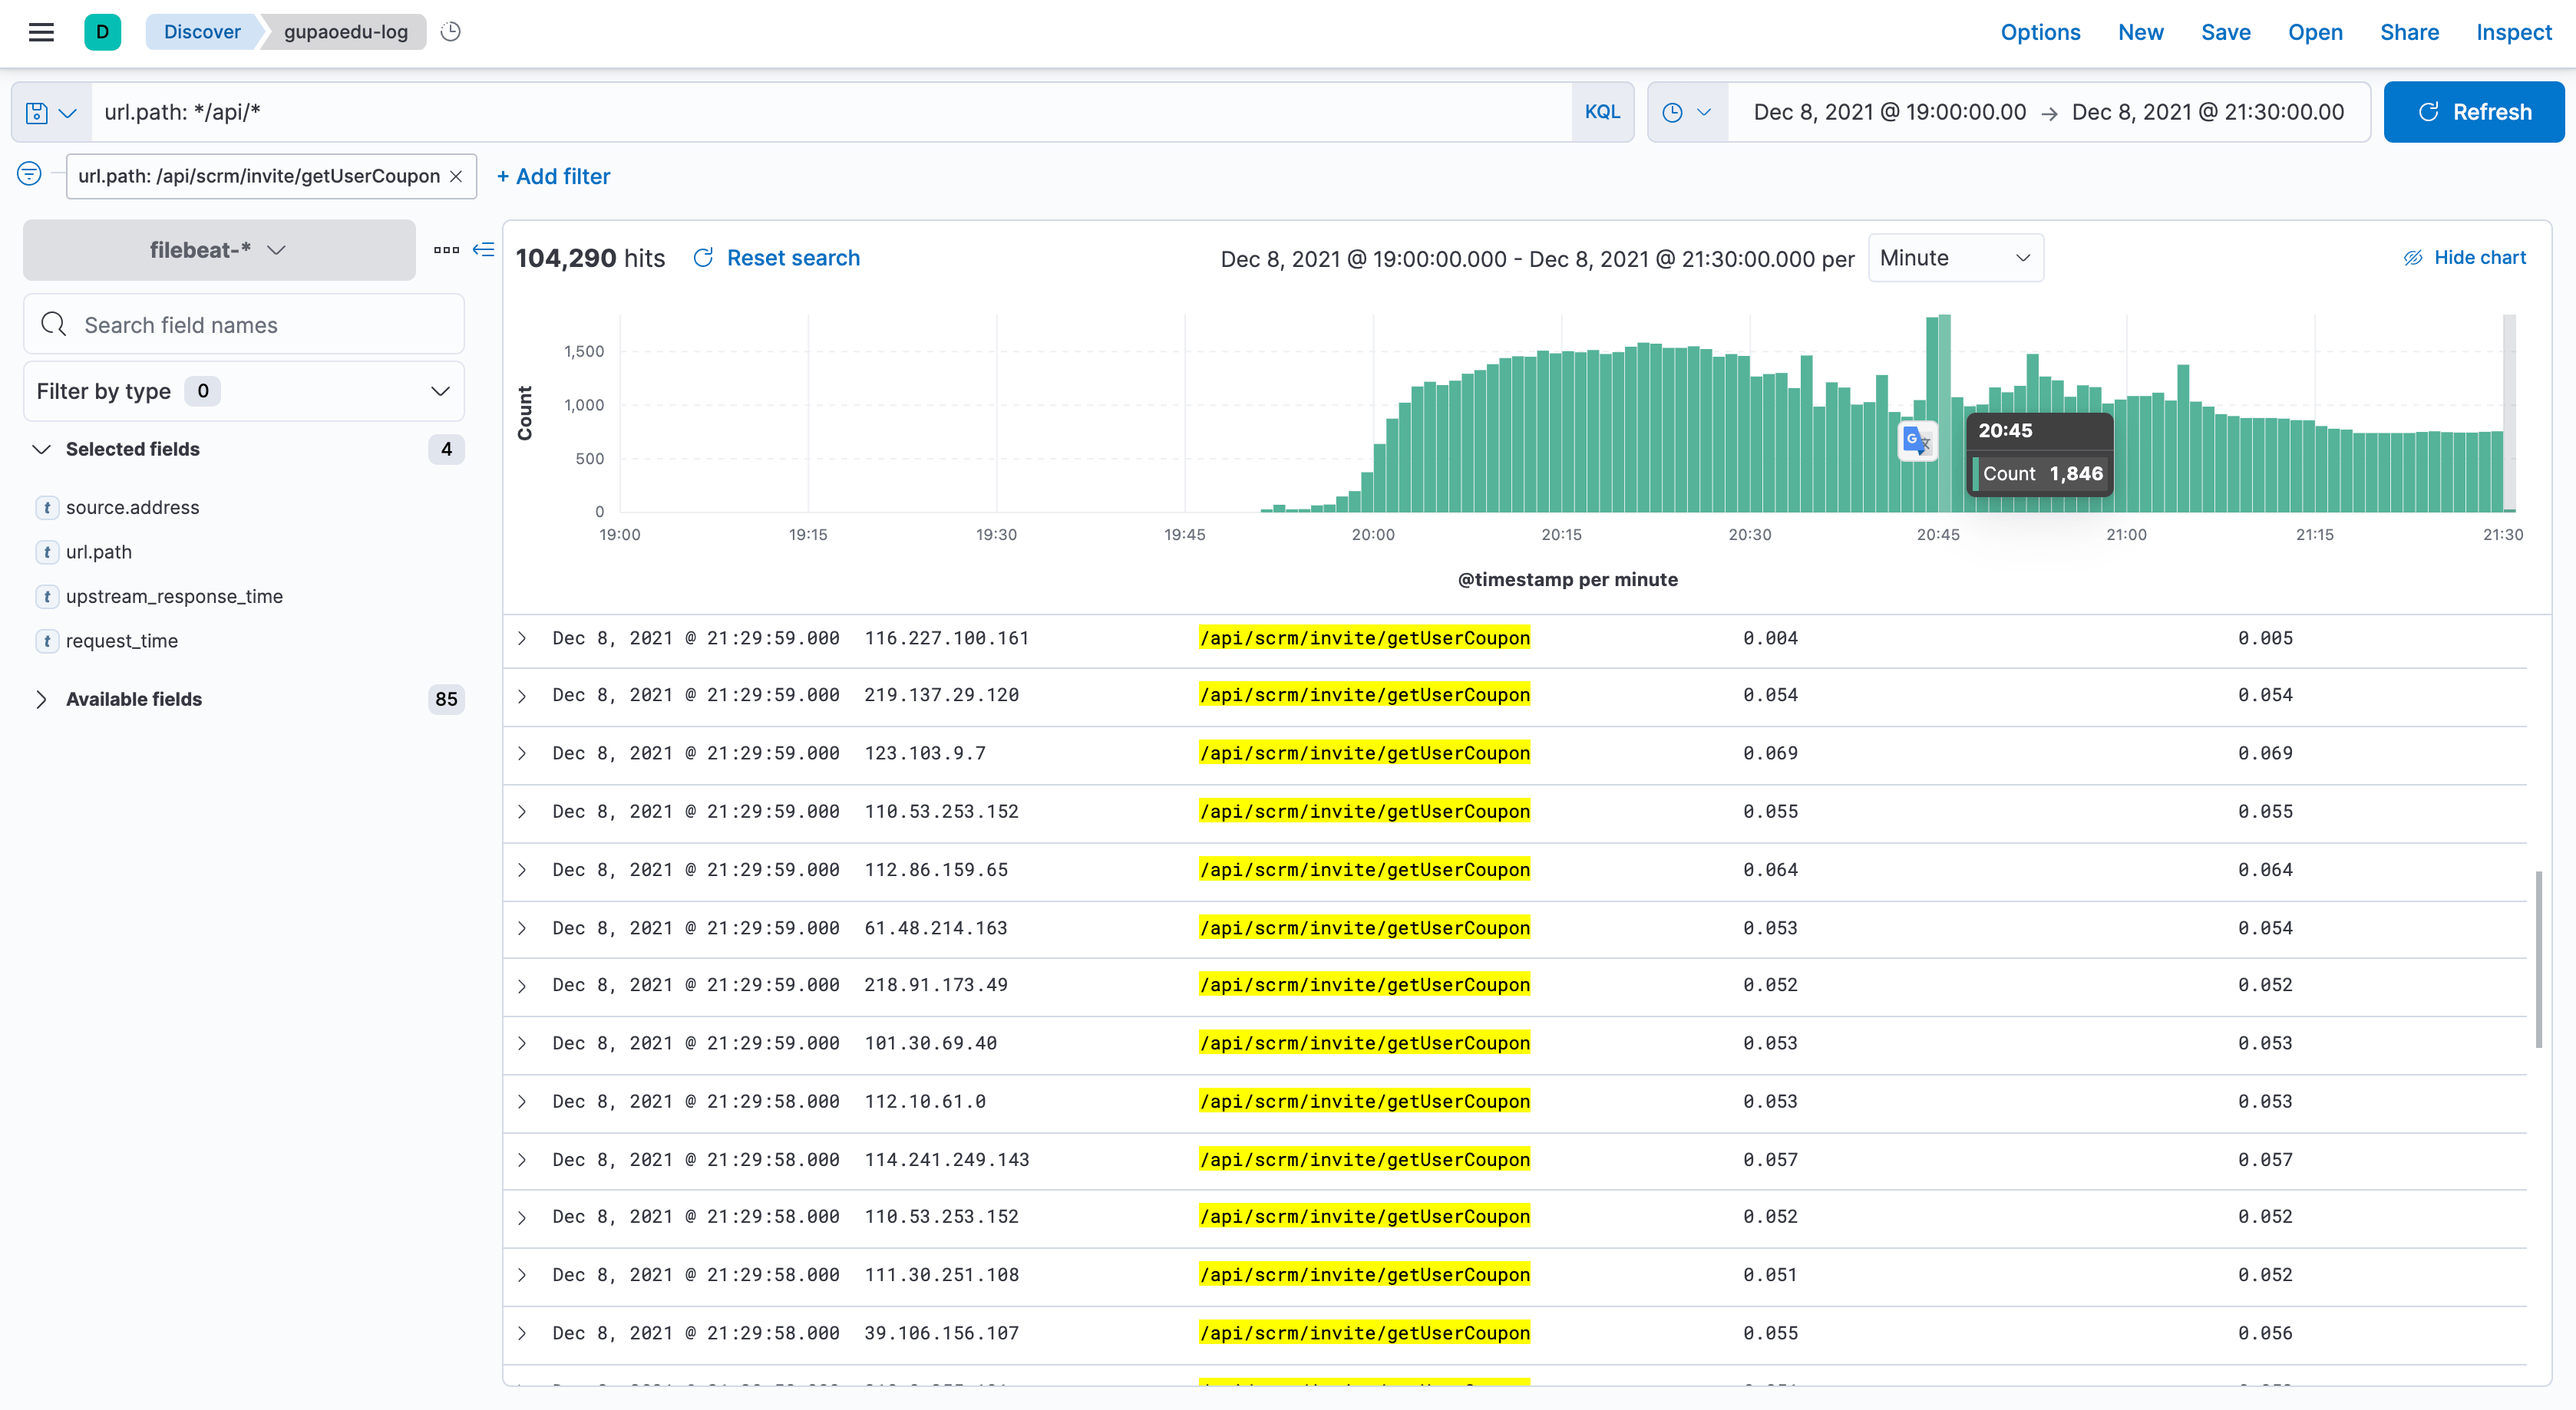Image resolution: width=2576 pixels, height=1410 pixels.
Task: Click the type icon beside upstream_response_time
Action: tap(46, 597)
